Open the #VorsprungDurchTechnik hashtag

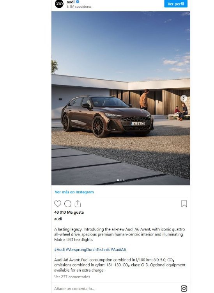tap(88, 250)
